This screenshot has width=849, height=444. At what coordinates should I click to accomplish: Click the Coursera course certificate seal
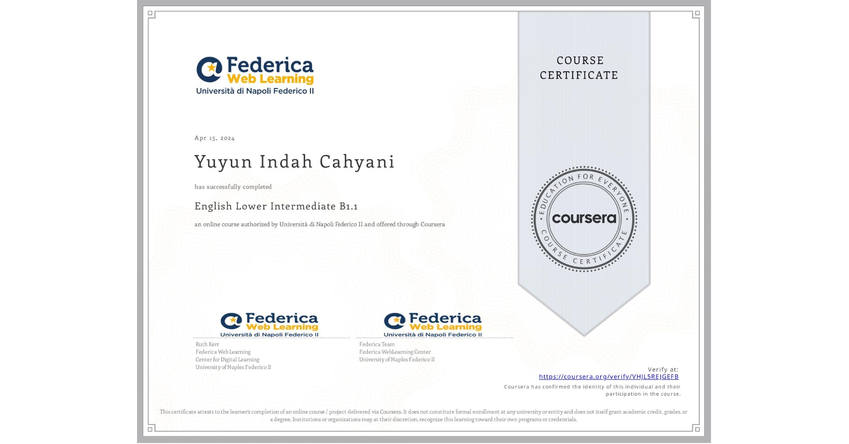tap(584, 219)
